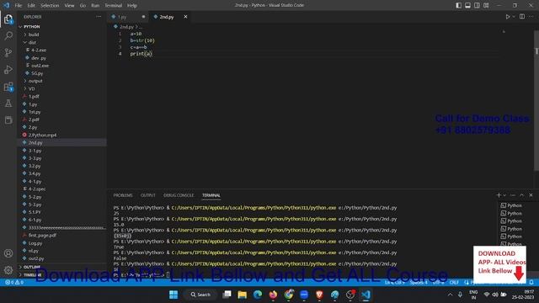Image resolution: width=539 pixels, height=303 pixels.
Task: Open the Run and Debug view
Action: pos(8,69)
